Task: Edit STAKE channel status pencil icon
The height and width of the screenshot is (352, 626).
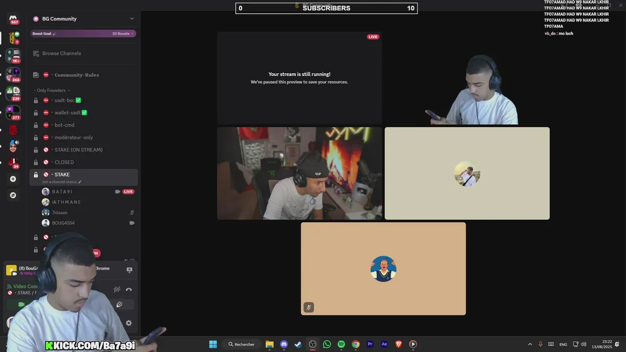Action: point(80,182)
